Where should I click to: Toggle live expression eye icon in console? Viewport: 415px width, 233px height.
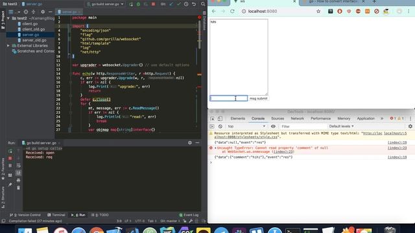click(273, 127)
